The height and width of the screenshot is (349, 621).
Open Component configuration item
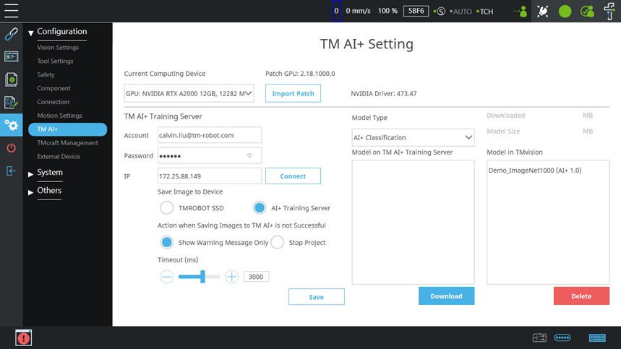click(53, 88)
